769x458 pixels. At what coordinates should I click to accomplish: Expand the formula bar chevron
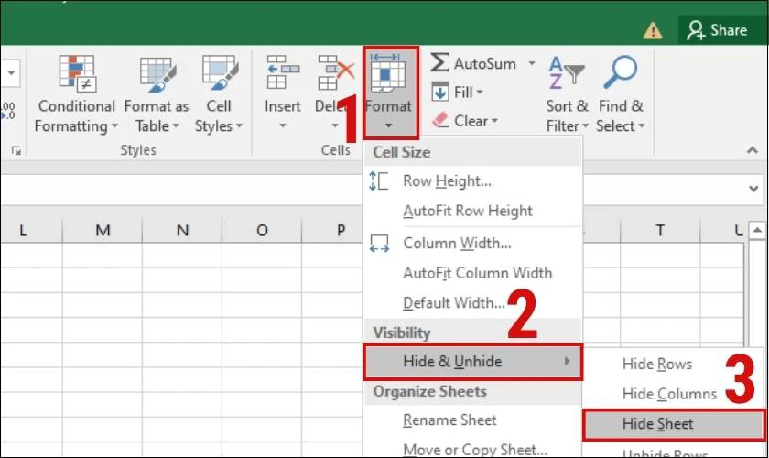pyautogui.click(x=753, y=189)
